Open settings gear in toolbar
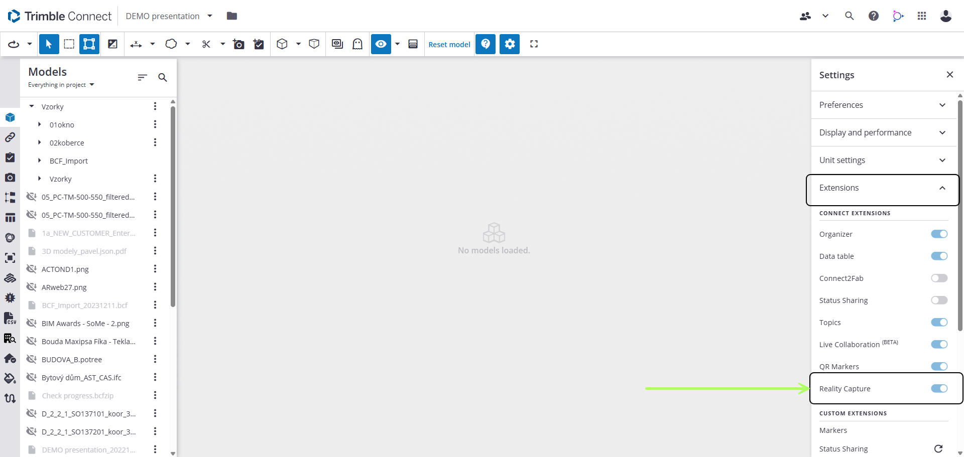Image resolution: width=964 pixels, height=457 pixels. 510,44
